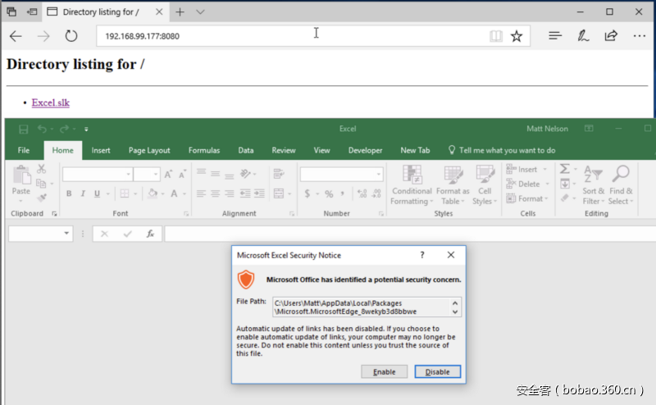Open Edge reading view icon
Screen dimensions: 656x405
(x=495, y=36)
